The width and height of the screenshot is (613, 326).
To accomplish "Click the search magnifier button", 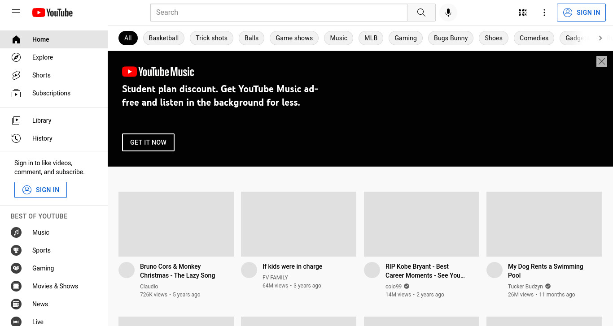I will click(x=421, y=13).
